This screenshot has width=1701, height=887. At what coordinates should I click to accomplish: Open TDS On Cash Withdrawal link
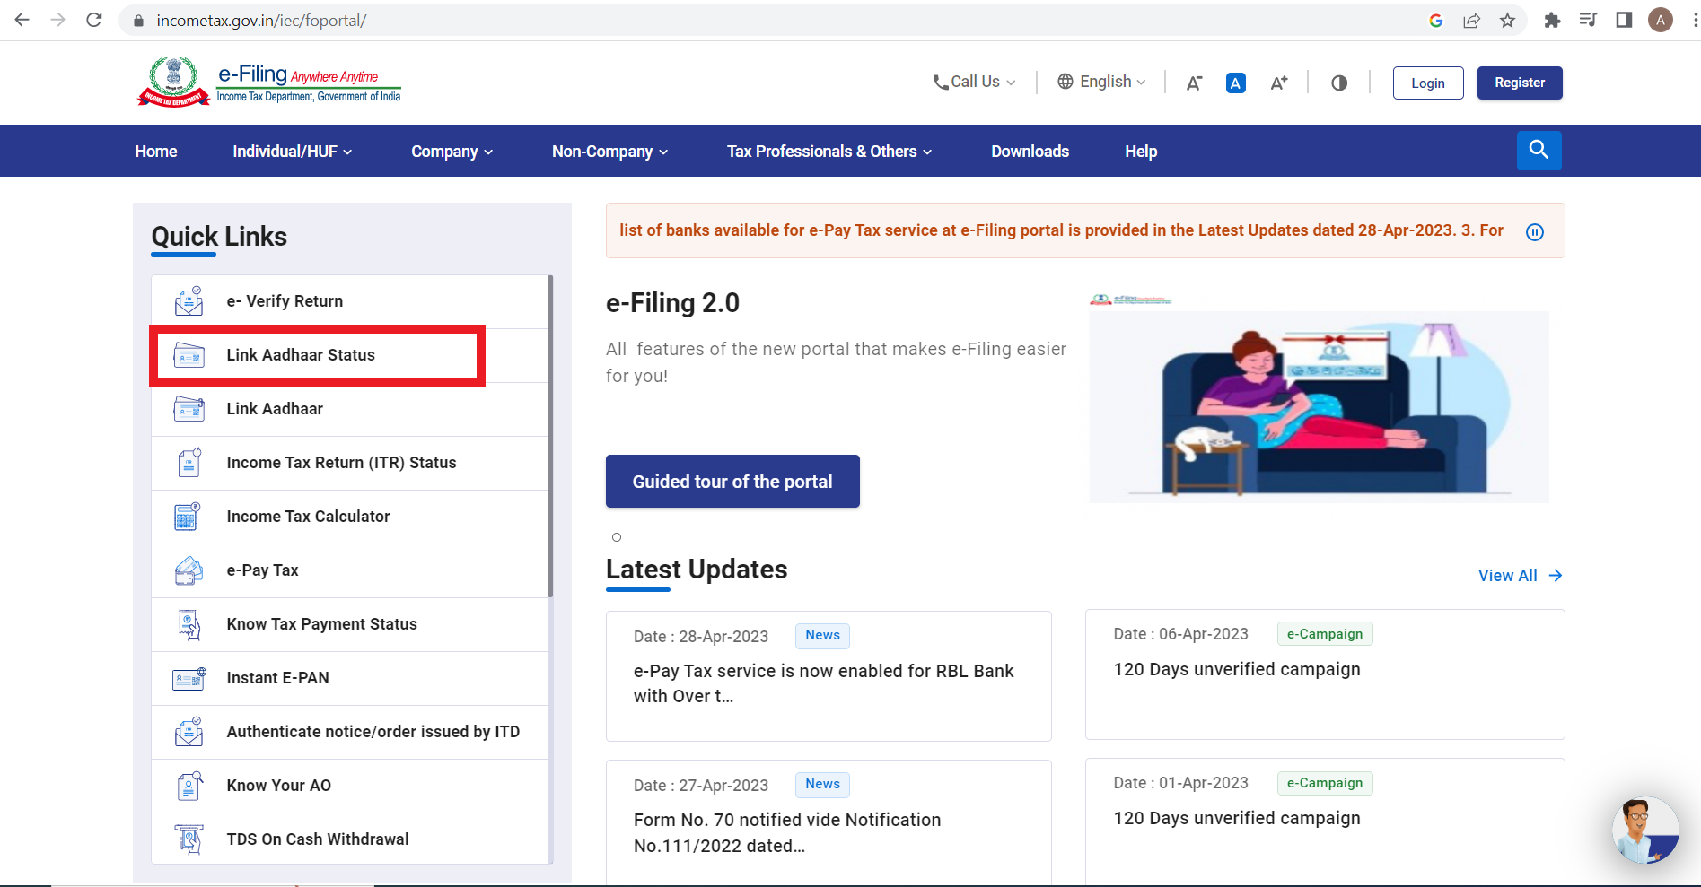[349, 839]
